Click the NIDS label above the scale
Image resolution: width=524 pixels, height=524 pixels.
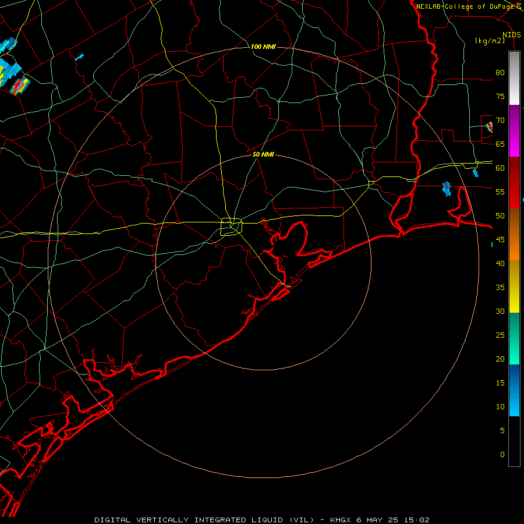point(512,35)
